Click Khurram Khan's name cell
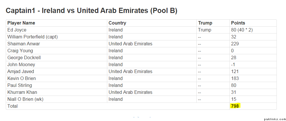This screenshot has height=121, width=286. (x=22, y=92)
